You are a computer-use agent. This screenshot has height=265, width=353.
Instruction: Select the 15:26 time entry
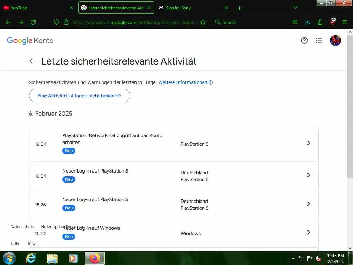click(40, 205)
